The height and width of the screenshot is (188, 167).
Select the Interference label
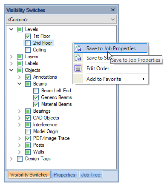point(45,125)
